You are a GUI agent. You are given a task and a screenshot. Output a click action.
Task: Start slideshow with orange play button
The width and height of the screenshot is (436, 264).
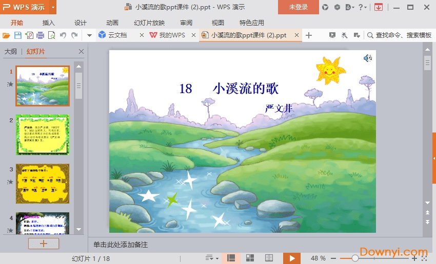[292, 258]
